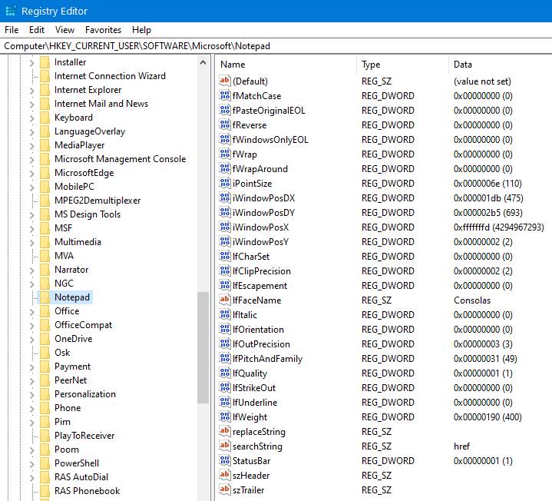This screenshot has width=552, height=501.
Task: Select the iWindowPosY value name
Action: [261, 242]
